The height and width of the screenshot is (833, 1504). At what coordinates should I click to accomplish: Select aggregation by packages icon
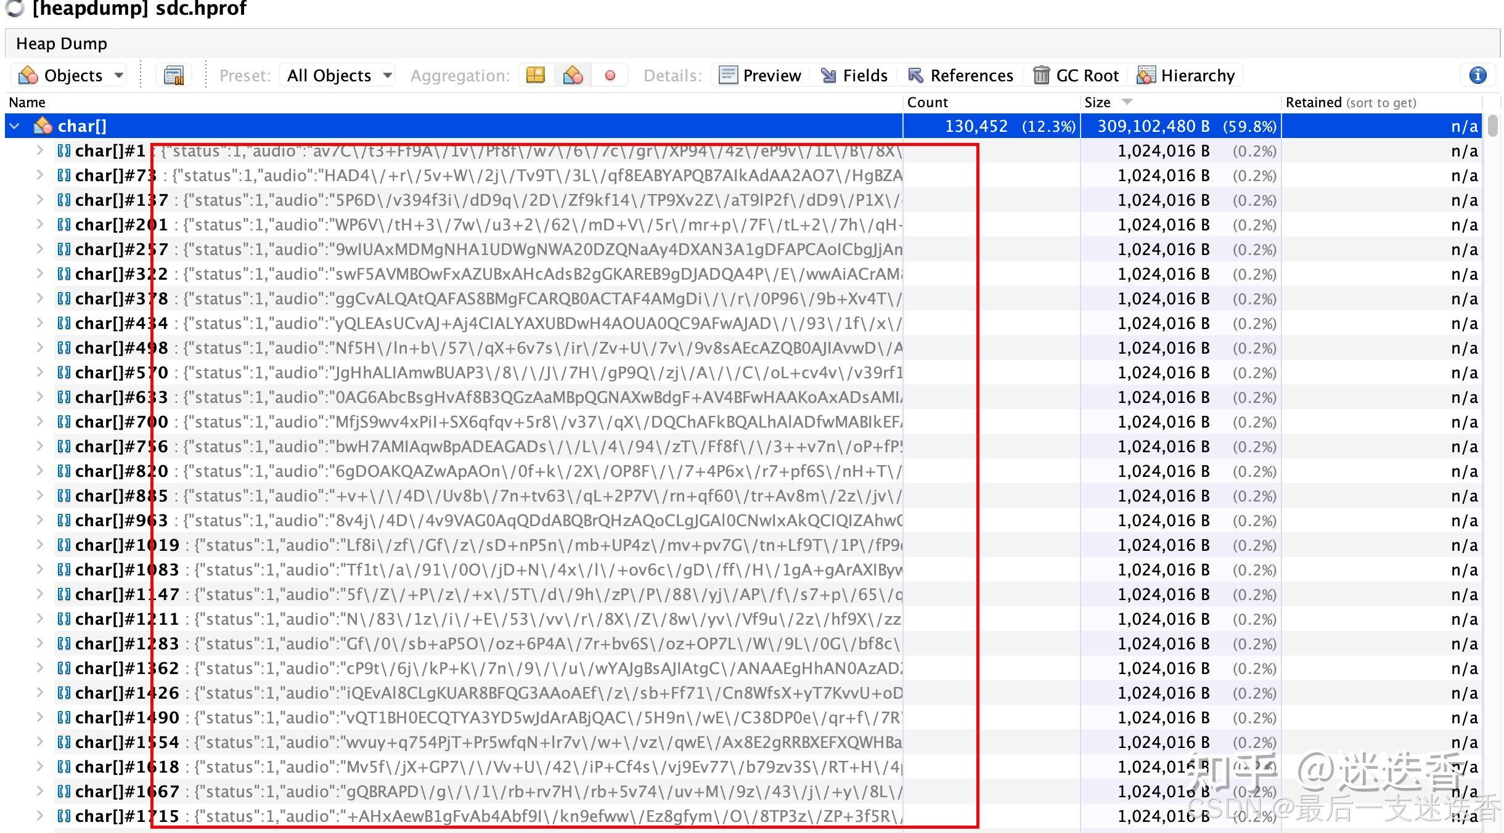point(536,75)
